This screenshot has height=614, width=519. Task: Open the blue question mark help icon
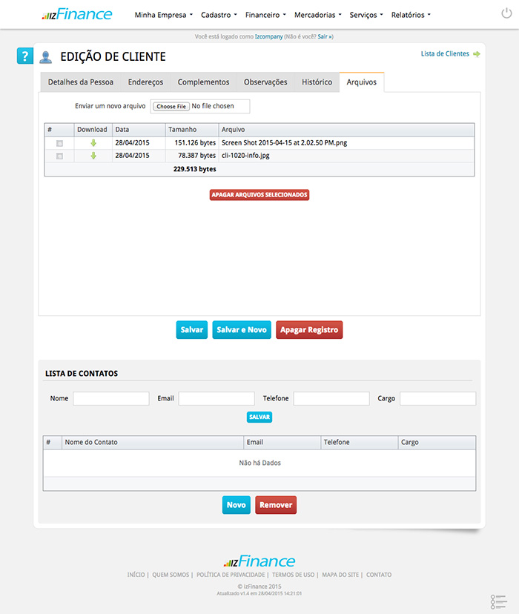click(25, 56)
